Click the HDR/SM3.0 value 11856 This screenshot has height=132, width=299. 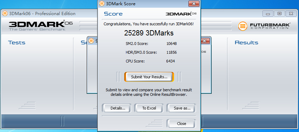171,52
